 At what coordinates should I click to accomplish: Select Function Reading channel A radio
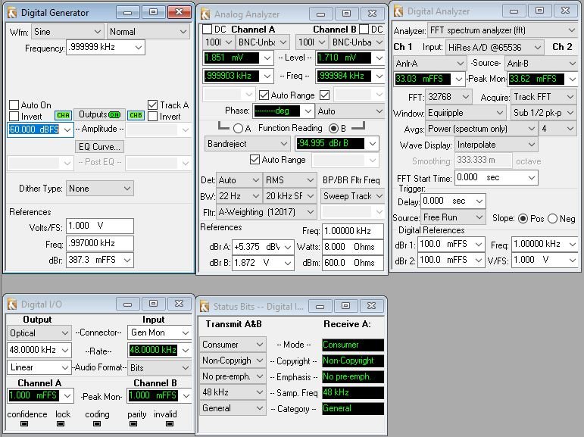238,129
